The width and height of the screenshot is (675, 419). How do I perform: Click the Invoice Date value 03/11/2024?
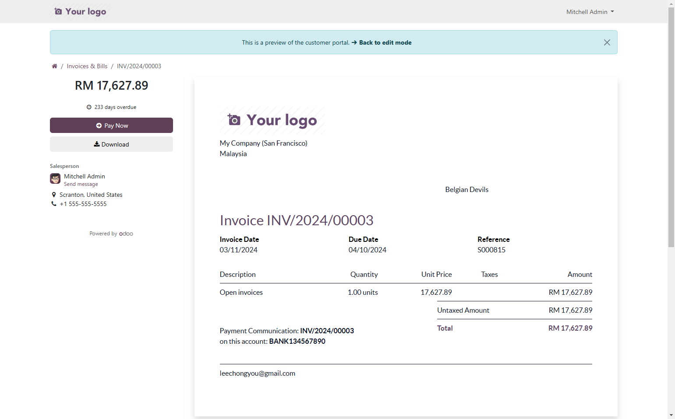239,250
